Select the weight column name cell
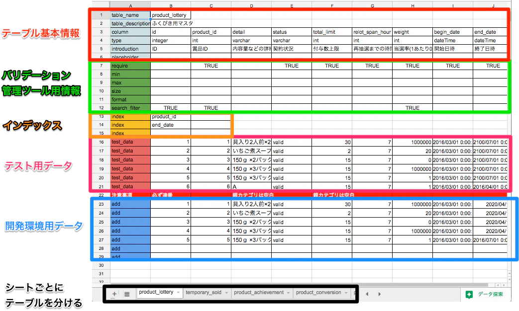 tap(413, 32)
